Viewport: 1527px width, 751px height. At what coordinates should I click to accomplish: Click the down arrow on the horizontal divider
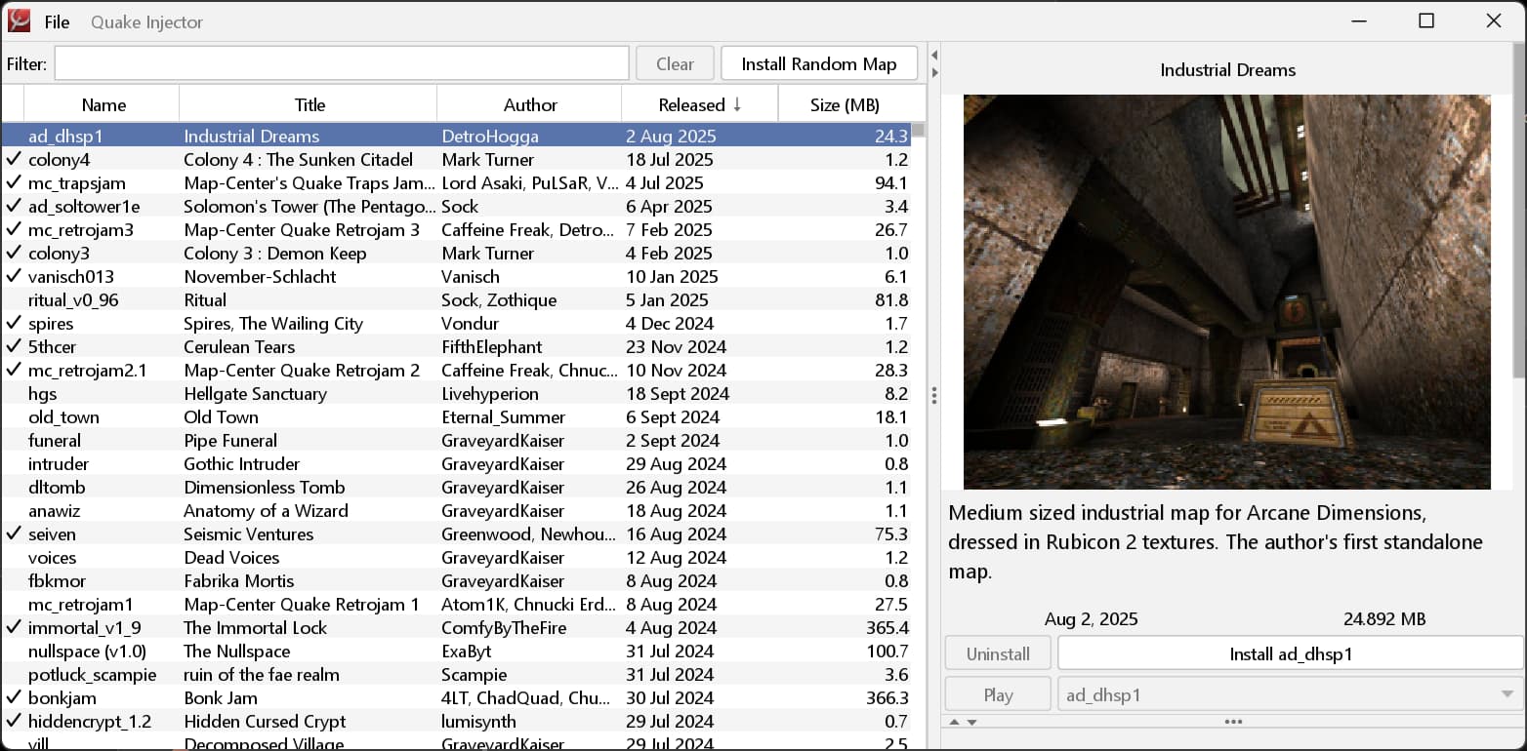pyautogui.click(x=971, y=722)
